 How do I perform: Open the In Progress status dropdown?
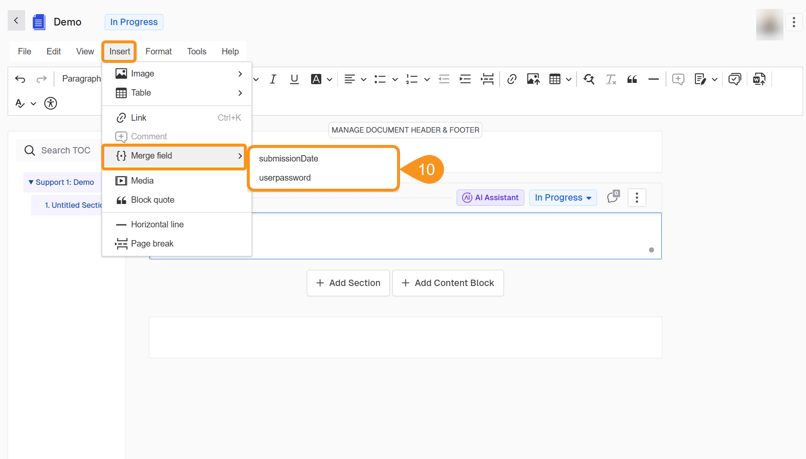coord(563,198)
